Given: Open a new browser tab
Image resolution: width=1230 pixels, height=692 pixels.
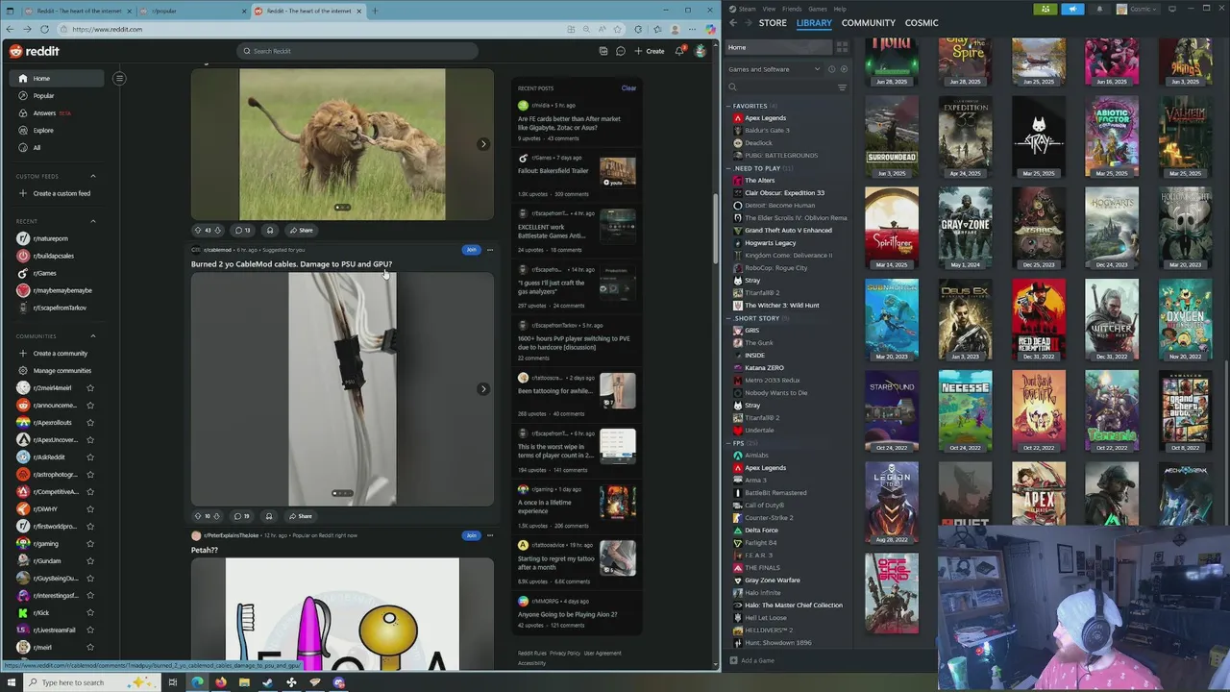Looking at the screenshot, I should click(x=375, y=11).
